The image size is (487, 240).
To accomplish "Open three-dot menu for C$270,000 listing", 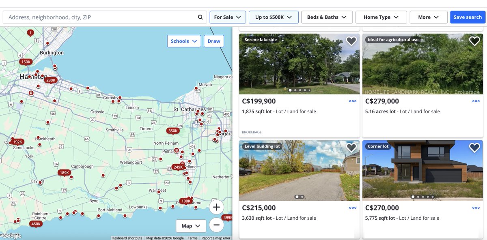I will pyautogui.click(x=476, y=208).
